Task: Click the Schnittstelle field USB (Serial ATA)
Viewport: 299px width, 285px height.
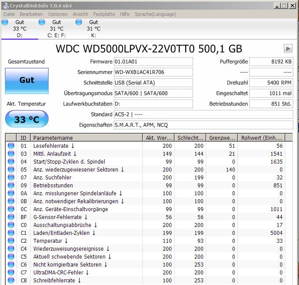Action: tap(153, 83)
